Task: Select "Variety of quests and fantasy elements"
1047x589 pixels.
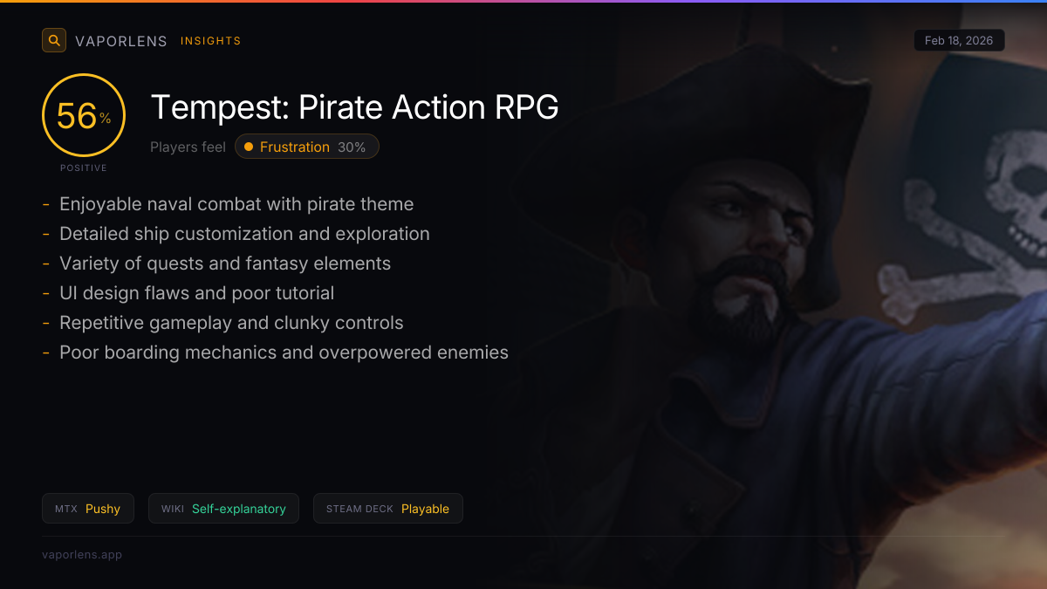Action: pyautogui.click(x=225, y=264)
